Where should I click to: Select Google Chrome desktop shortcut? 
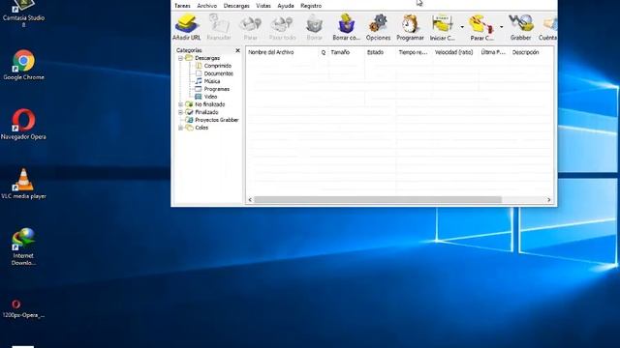tap(23, 65)
